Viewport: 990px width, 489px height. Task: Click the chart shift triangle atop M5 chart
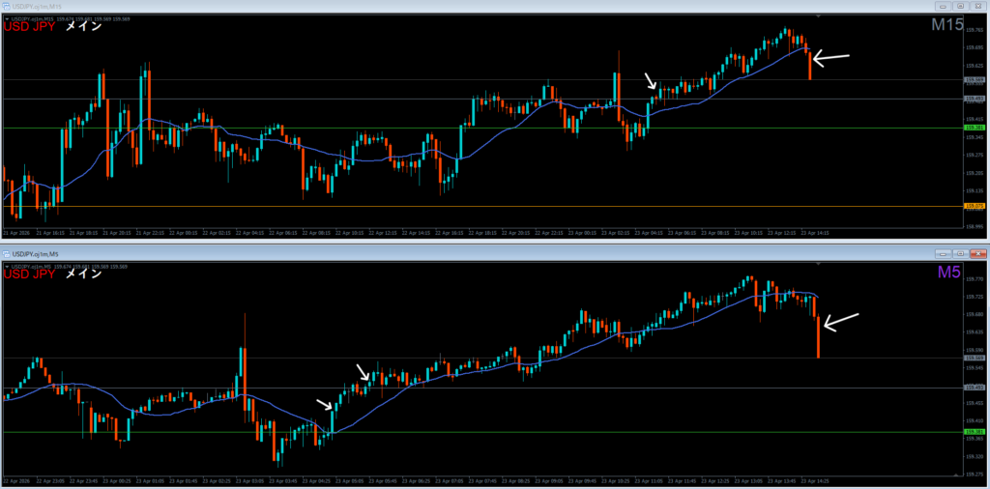818,263
